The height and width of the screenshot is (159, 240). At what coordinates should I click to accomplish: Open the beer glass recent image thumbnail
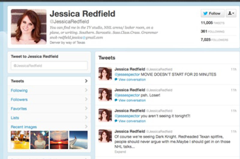pyautogui.click(x=20, y=140)
